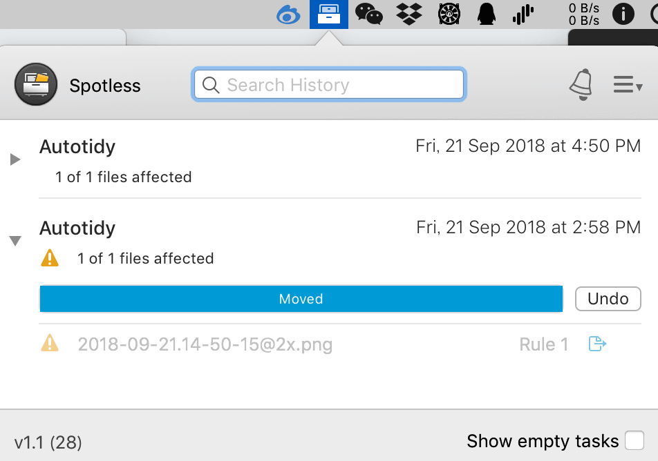Open the Spotless menu bar icon
Viewport: 658px width, 461px height.
[328, 14]
